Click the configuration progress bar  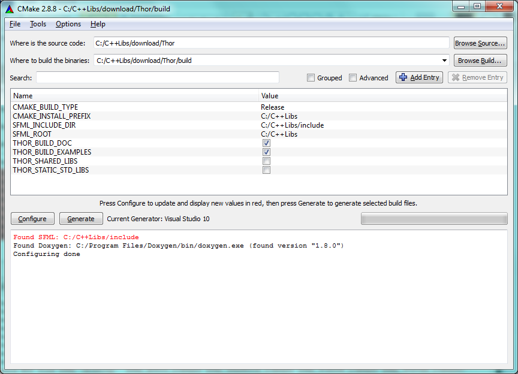tap(434, 219)
